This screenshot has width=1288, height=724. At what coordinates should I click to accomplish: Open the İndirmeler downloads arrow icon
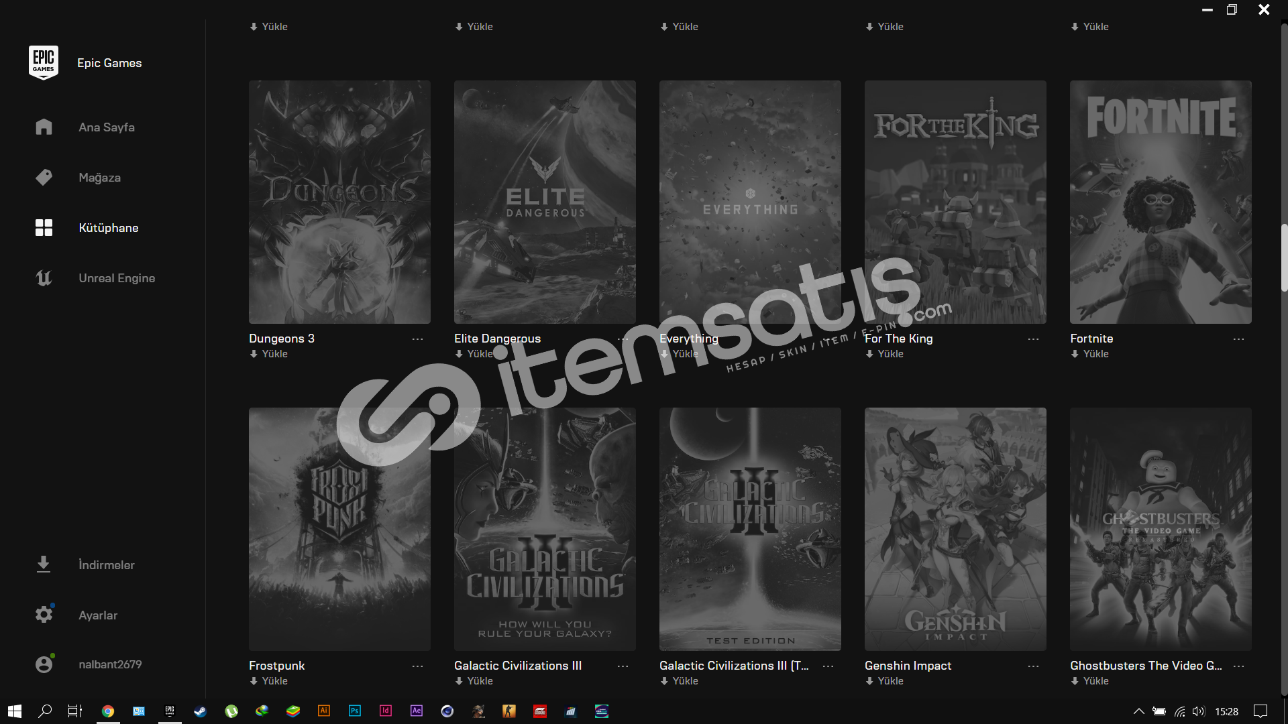[44, 564]
